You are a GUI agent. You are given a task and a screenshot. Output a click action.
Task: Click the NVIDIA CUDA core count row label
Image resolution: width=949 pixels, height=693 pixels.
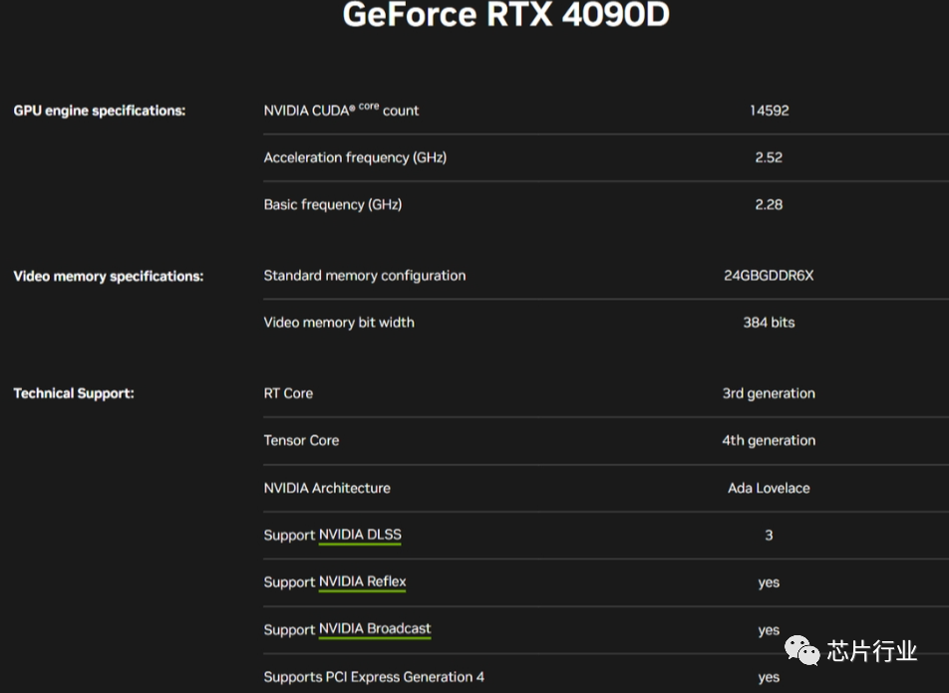click(x=341, y=111)
